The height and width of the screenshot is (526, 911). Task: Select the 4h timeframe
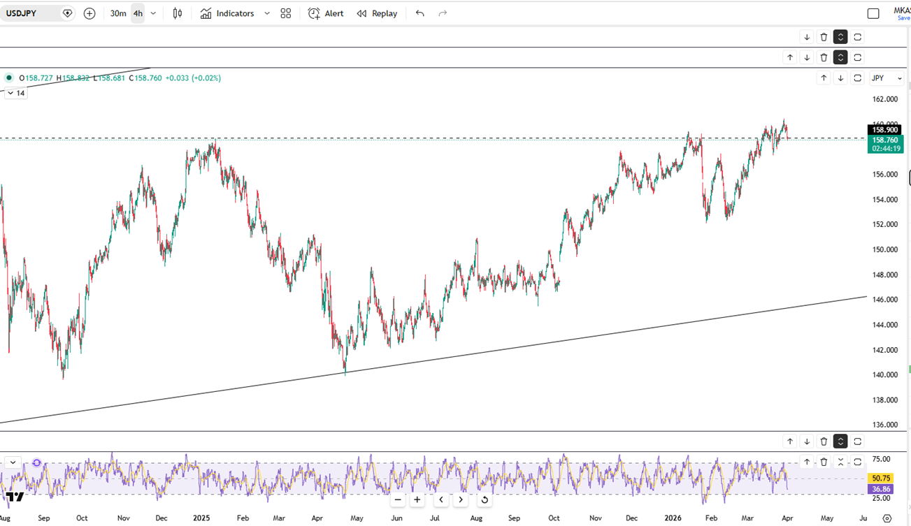[138, 13]
